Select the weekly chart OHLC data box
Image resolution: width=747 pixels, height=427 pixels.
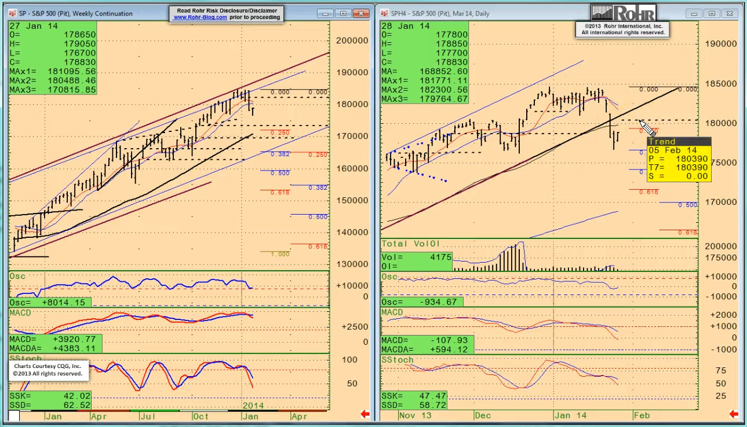(52, 58)
